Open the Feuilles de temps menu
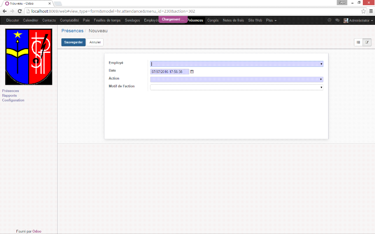The height and width of the screenshot is (234, 375). point(107,20)
